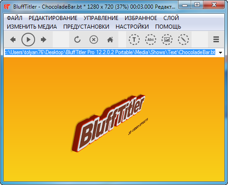Open the hamburger menu icon
Screen dimensions: 228x185
pos(216,40)
